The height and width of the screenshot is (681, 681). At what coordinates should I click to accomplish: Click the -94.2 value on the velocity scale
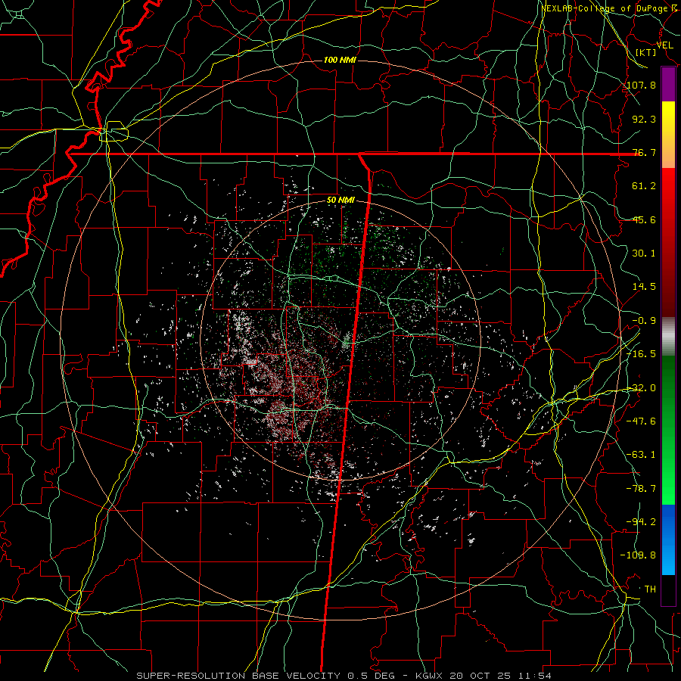tap(641, 522)
